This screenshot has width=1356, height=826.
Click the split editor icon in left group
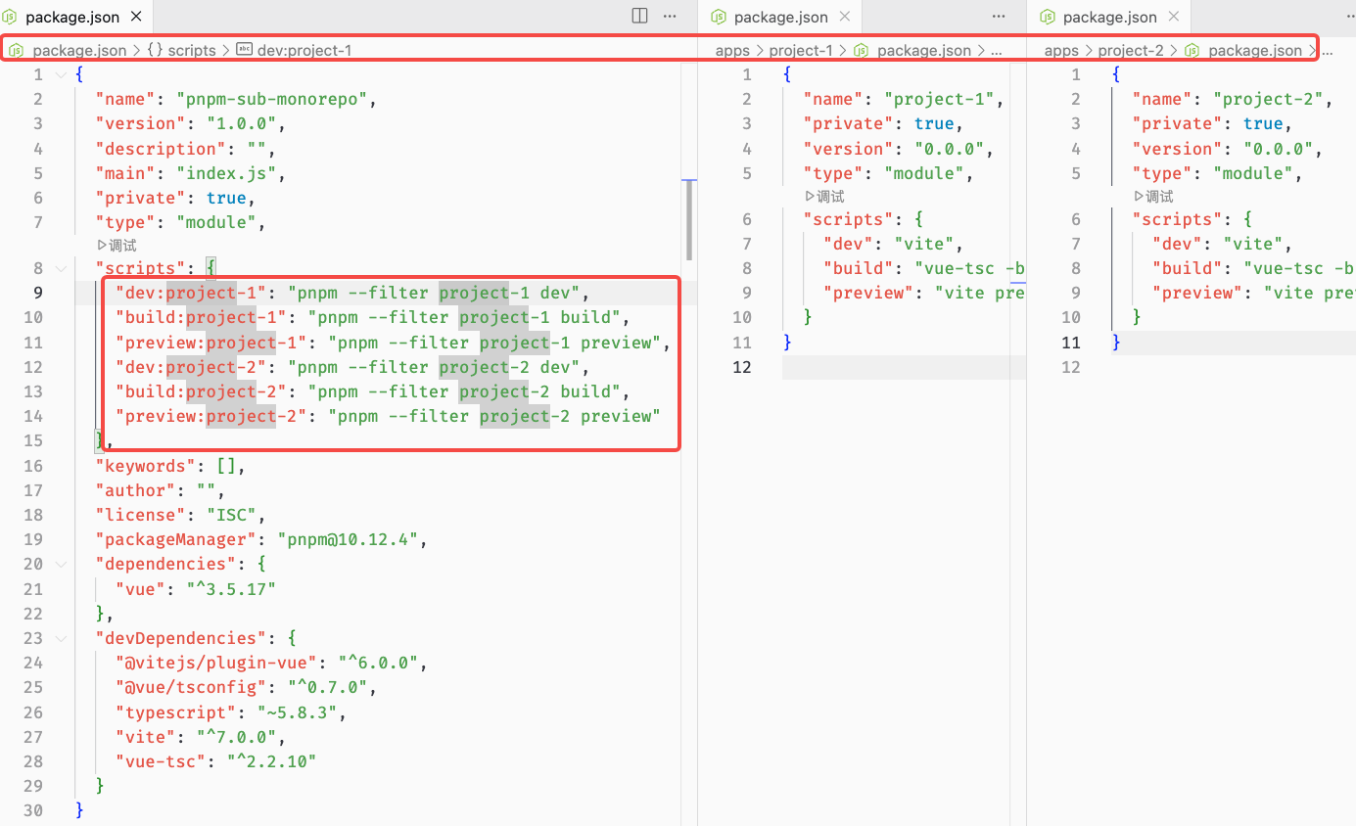coord(639,16)
